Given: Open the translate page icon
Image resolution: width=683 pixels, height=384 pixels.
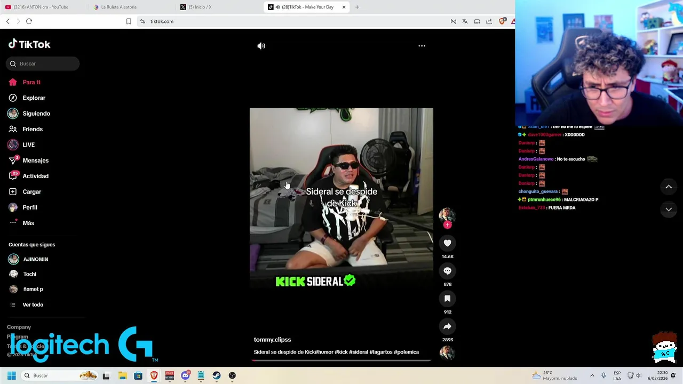Looking at the screenshot, I should (465, 21).
